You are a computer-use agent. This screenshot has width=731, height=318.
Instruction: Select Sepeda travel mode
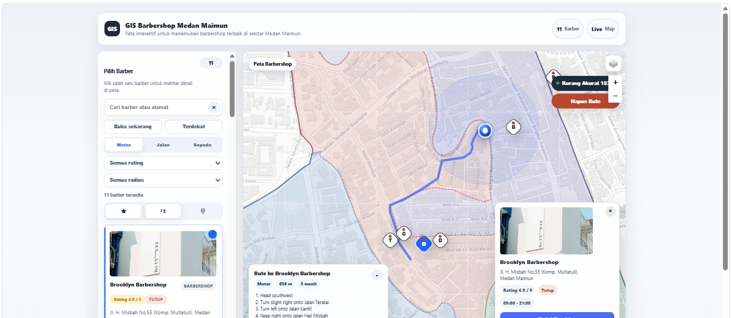202,145
